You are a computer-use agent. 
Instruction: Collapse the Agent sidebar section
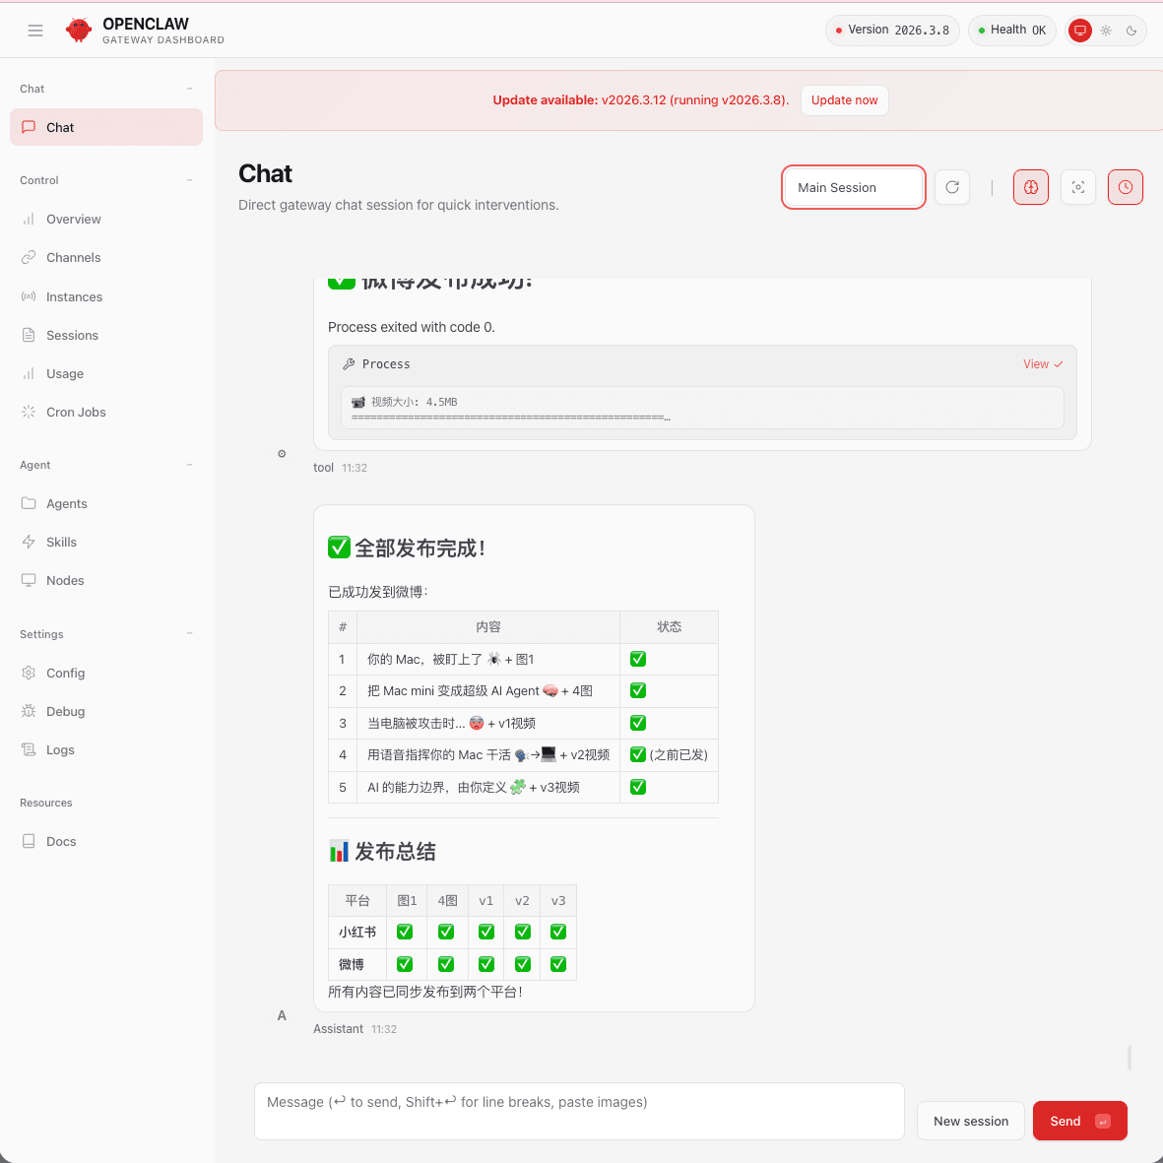tap(189, 465)
